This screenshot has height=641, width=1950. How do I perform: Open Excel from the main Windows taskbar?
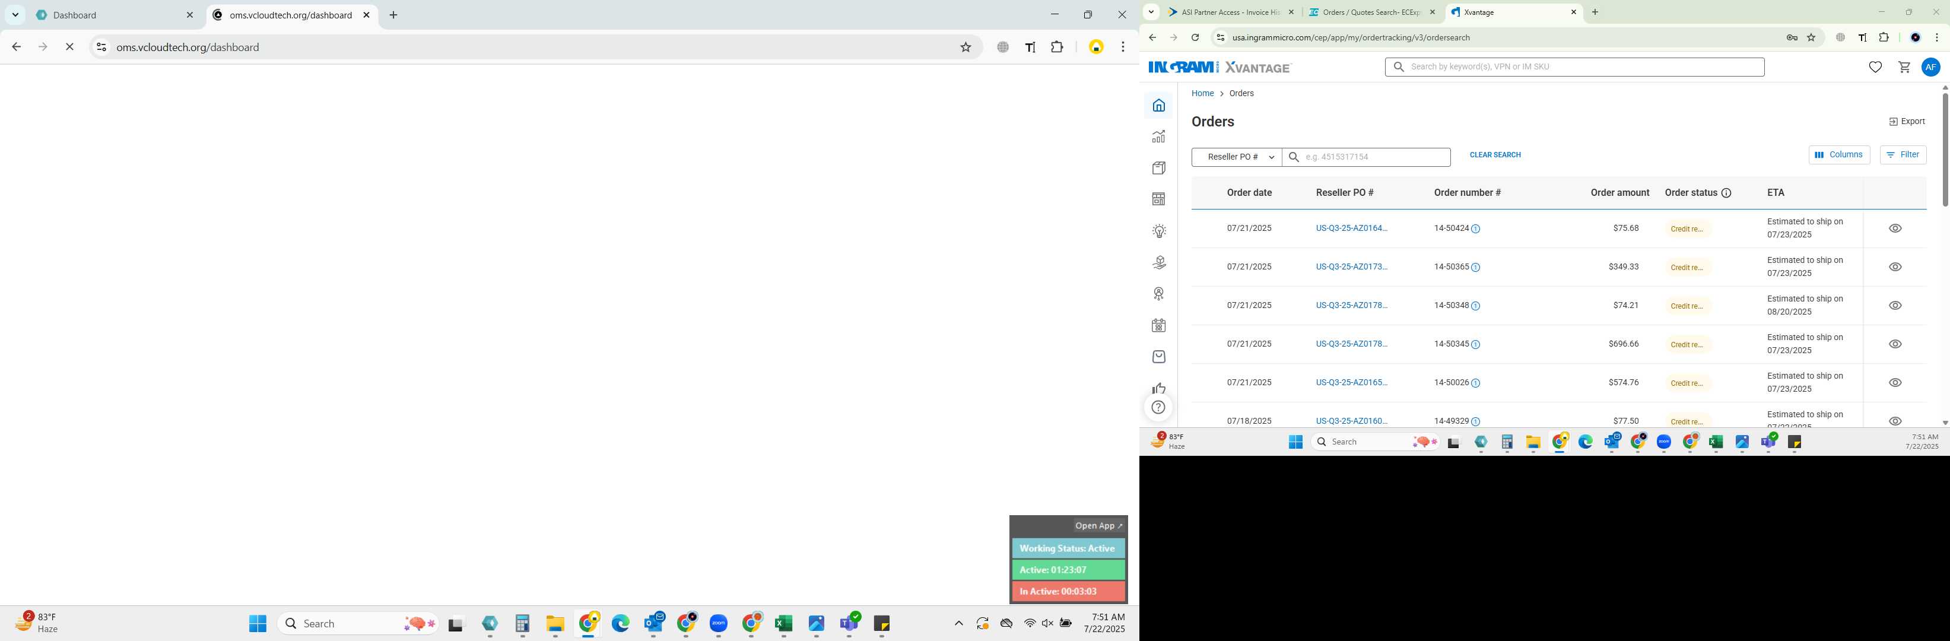click(783, 623)
